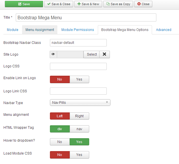The height and width of the screenshot is (164, 179).
Task: Switch to Menu Assignment tab
Action: (40, 30)
